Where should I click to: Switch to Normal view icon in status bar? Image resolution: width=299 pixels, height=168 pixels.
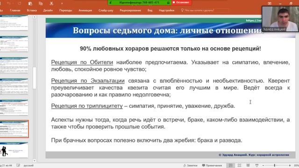pos(230,166)
